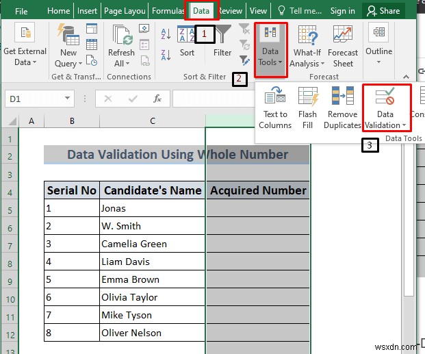Image resolution: width=425 pixels, height=354 pixels.
Task: Collapse the ribbon with the chevron
Action: [406, 77]
